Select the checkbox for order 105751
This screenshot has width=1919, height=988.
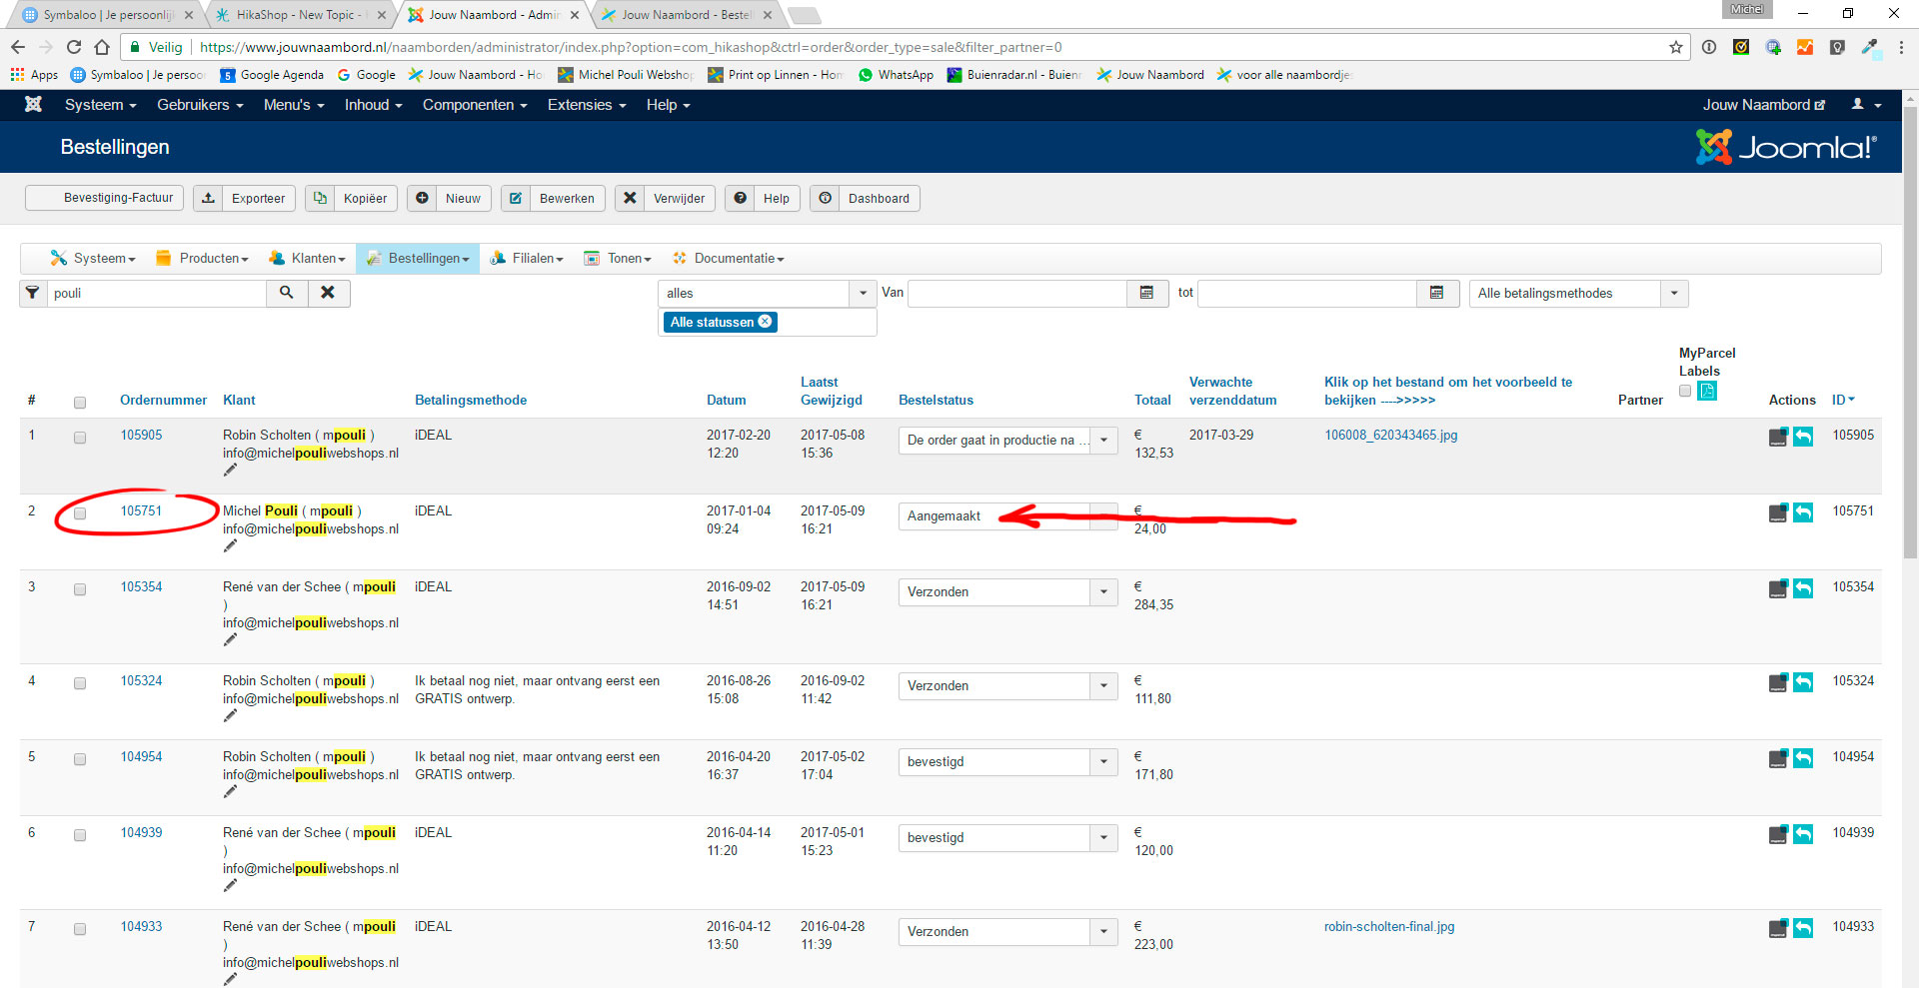click(80, 513)
